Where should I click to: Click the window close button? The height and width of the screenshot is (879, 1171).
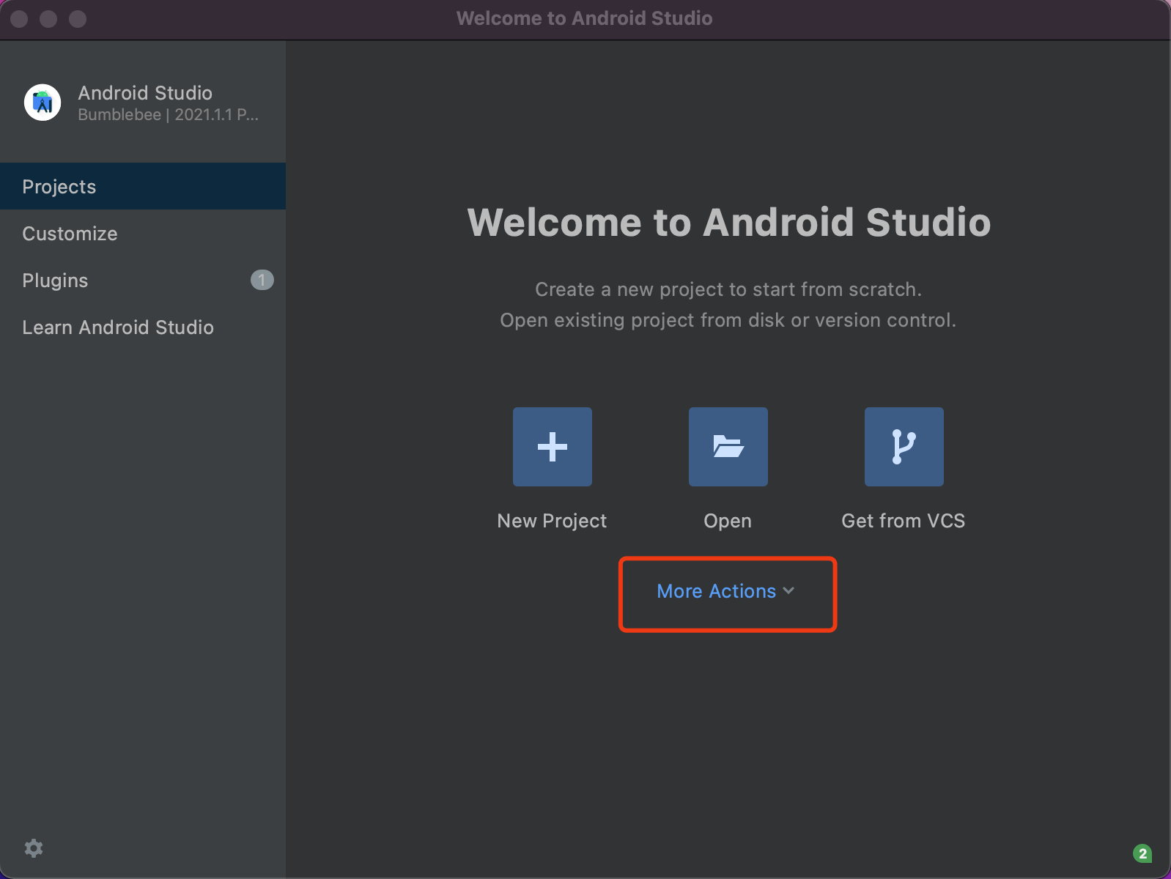point(20,19)
